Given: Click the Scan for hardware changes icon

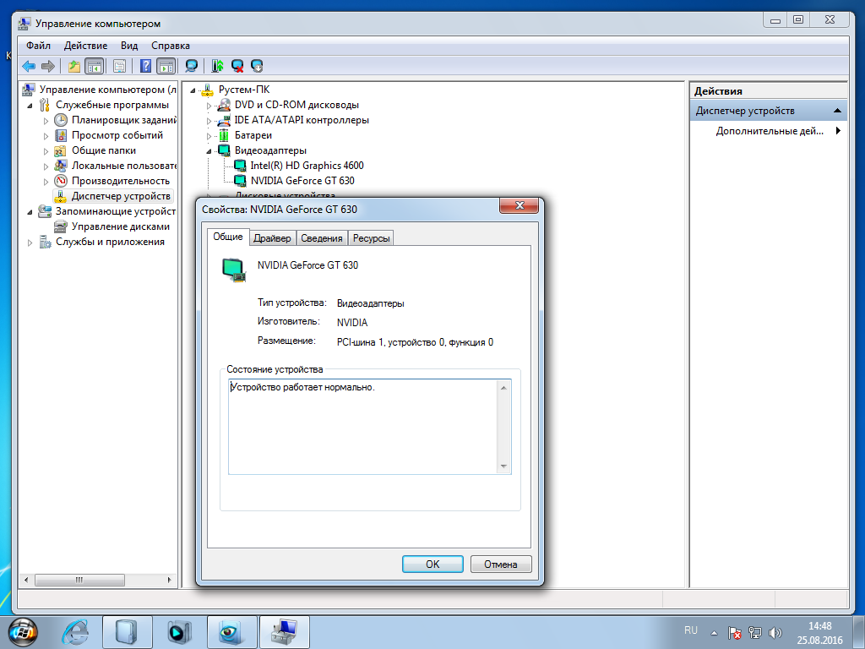Looking at the screenshot, I should pos(192,66).
